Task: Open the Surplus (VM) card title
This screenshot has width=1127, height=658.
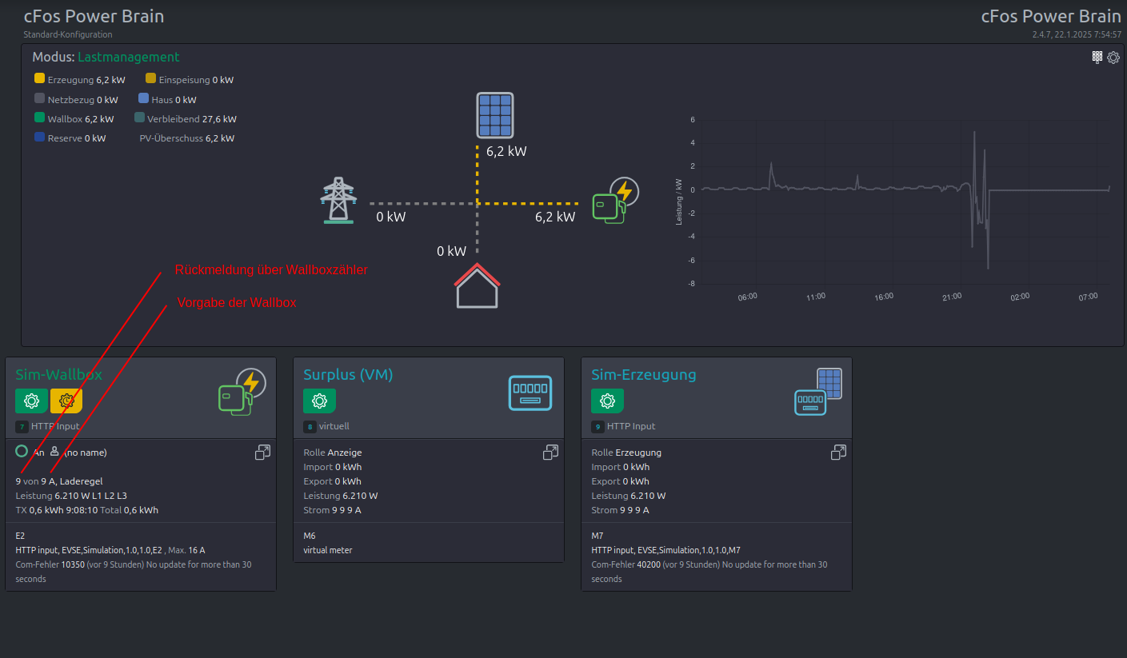Action: click(349, 374)
